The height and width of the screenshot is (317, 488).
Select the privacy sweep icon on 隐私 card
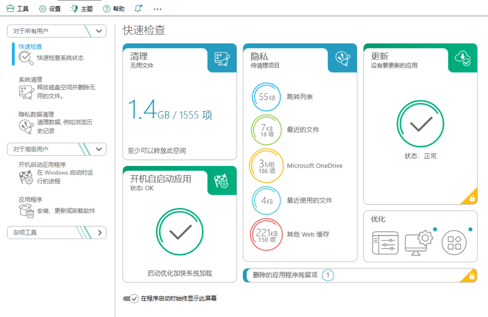click(x=343, y=59)
